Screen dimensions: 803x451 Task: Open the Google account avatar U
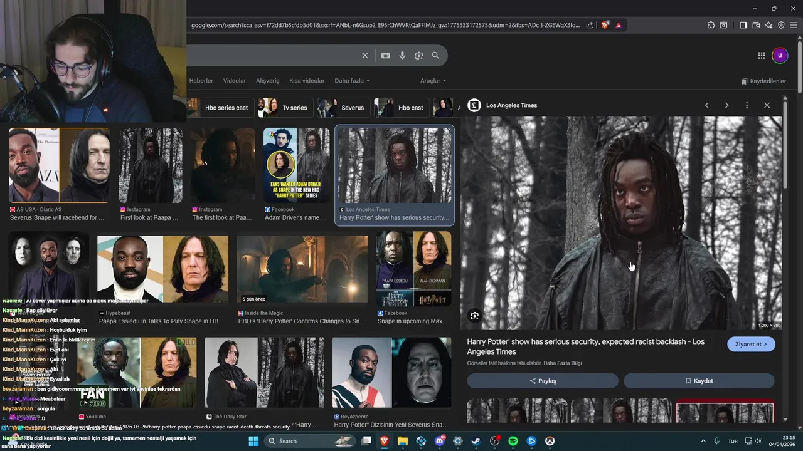(x=780, y=56)
